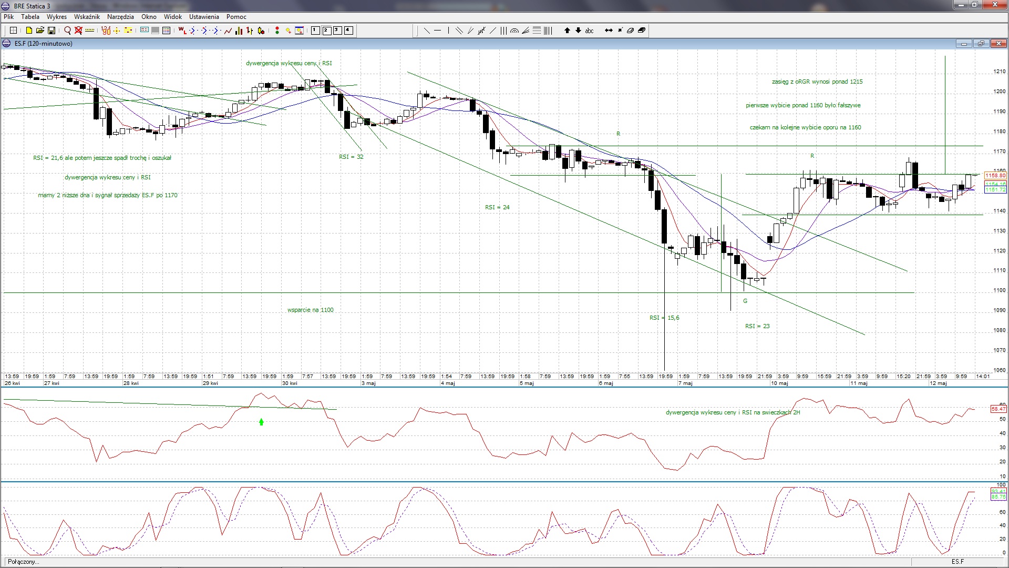Open the Narzędzia menu
The image size is (1009, 568).
click(x=120, y=17)
